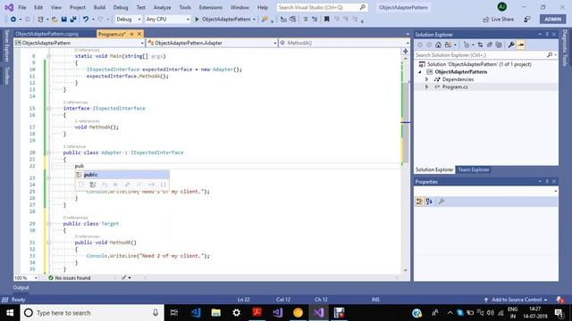Open the Debug configuration dropdown

128,20
